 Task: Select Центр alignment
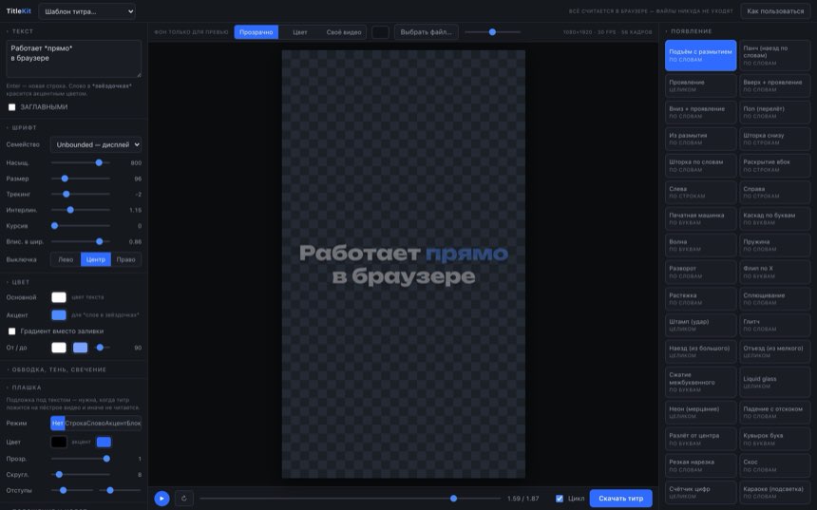96,259
